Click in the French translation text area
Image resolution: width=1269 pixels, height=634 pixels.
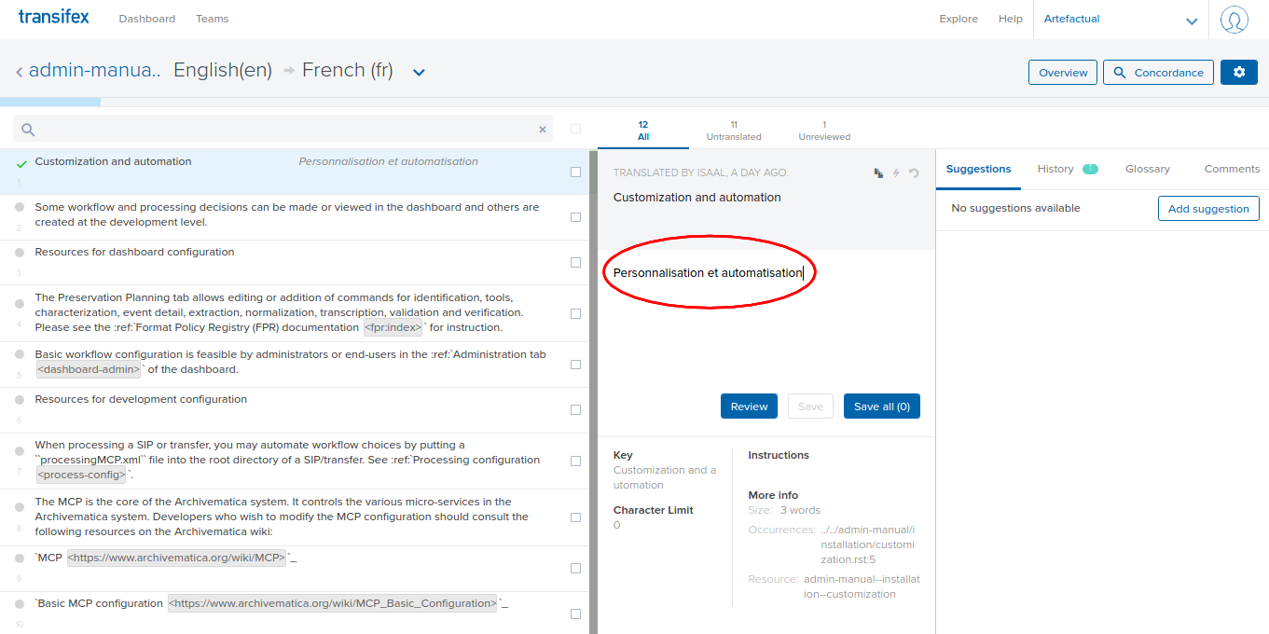pyautogui.click(x=765, y=326)
